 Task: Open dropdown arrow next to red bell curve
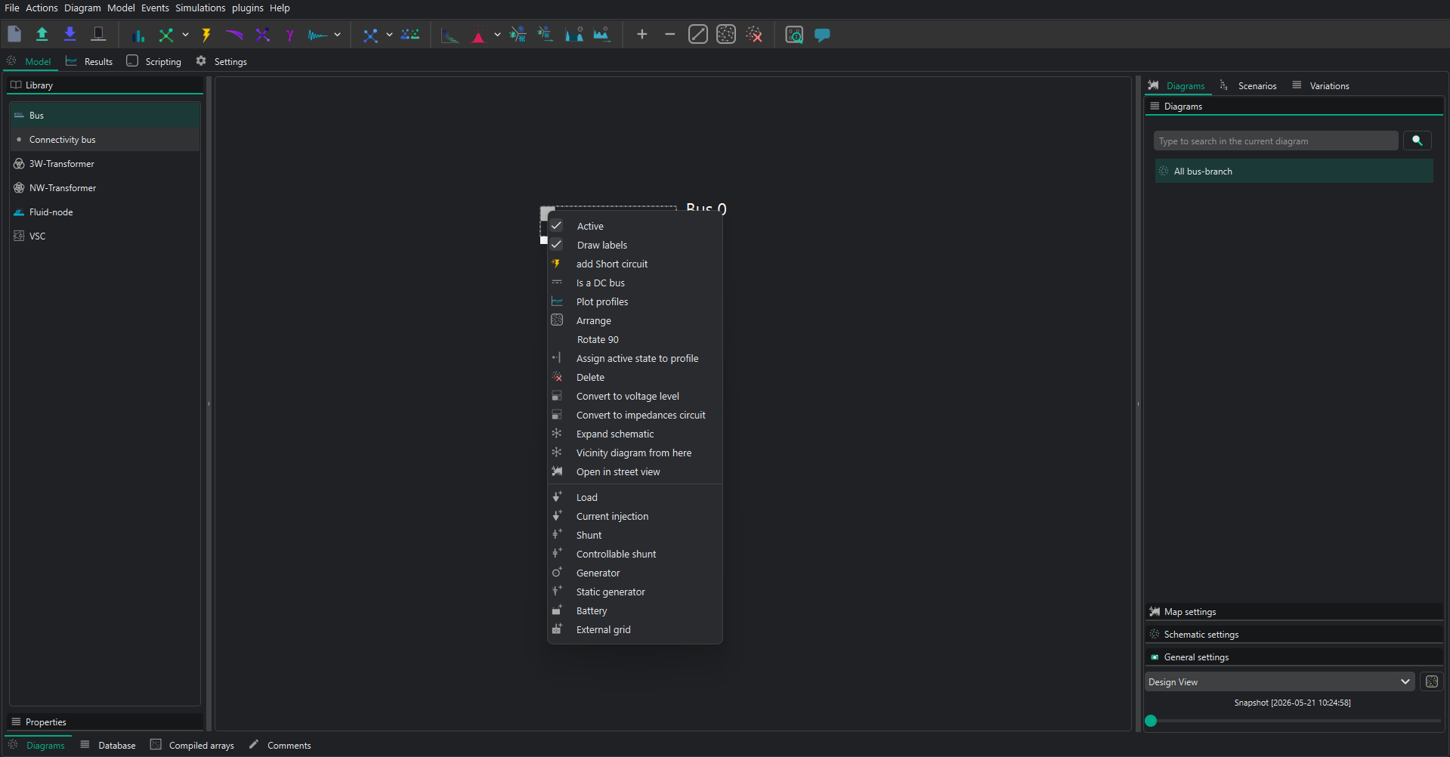(x=497, y=35)
